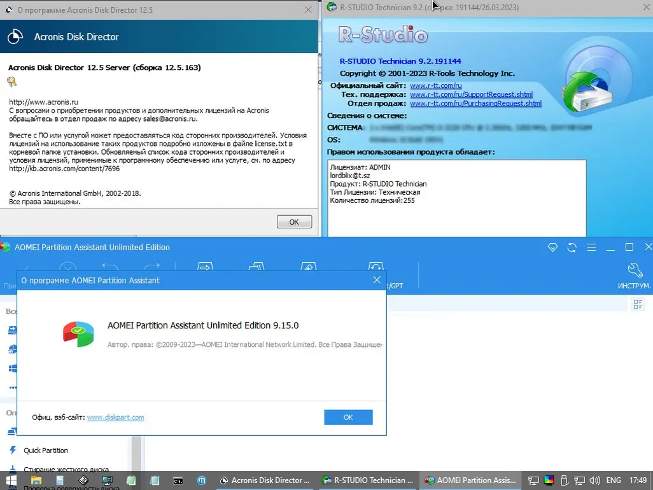Image resolution: width=653 pixels, height=490 pixels.
Task: Click the volume speaker icon in system tray
Action: tap(594, 480)
